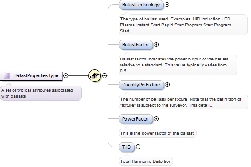Expand the BallastTechnology element
Screen dimensions: 251x167
(x=167, y=5)
